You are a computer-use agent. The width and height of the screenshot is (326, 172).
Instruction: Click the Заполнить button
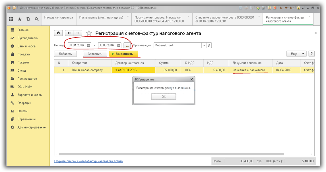pyautogui.click(x=95, y=54)
